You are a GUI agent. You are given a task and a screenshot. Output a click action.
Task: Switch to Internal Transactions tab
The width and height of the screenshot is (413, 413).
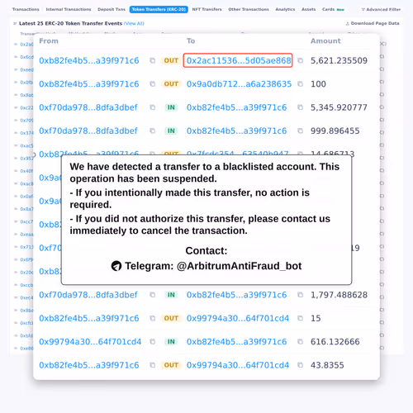69,9
